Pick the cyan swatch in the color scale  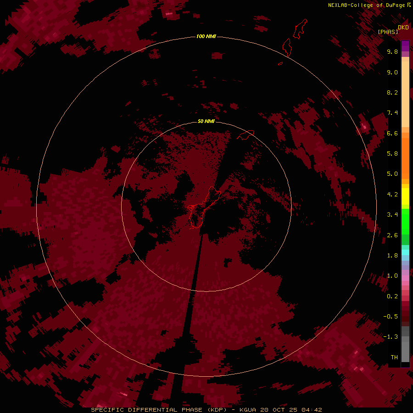(405, 252)
